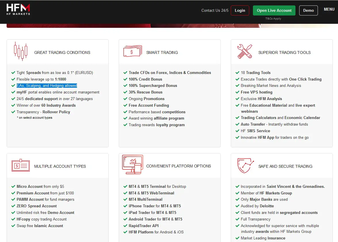Click the shield icon for Safe and Secure Trading
The image size is (338, 242).
(245, 165)
